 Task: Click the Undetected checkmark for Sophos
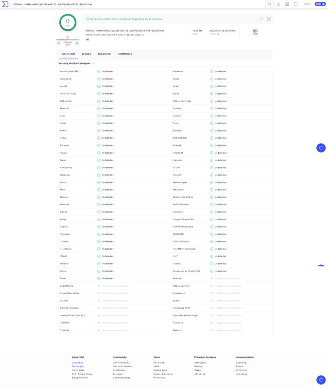tap(99, 226)
